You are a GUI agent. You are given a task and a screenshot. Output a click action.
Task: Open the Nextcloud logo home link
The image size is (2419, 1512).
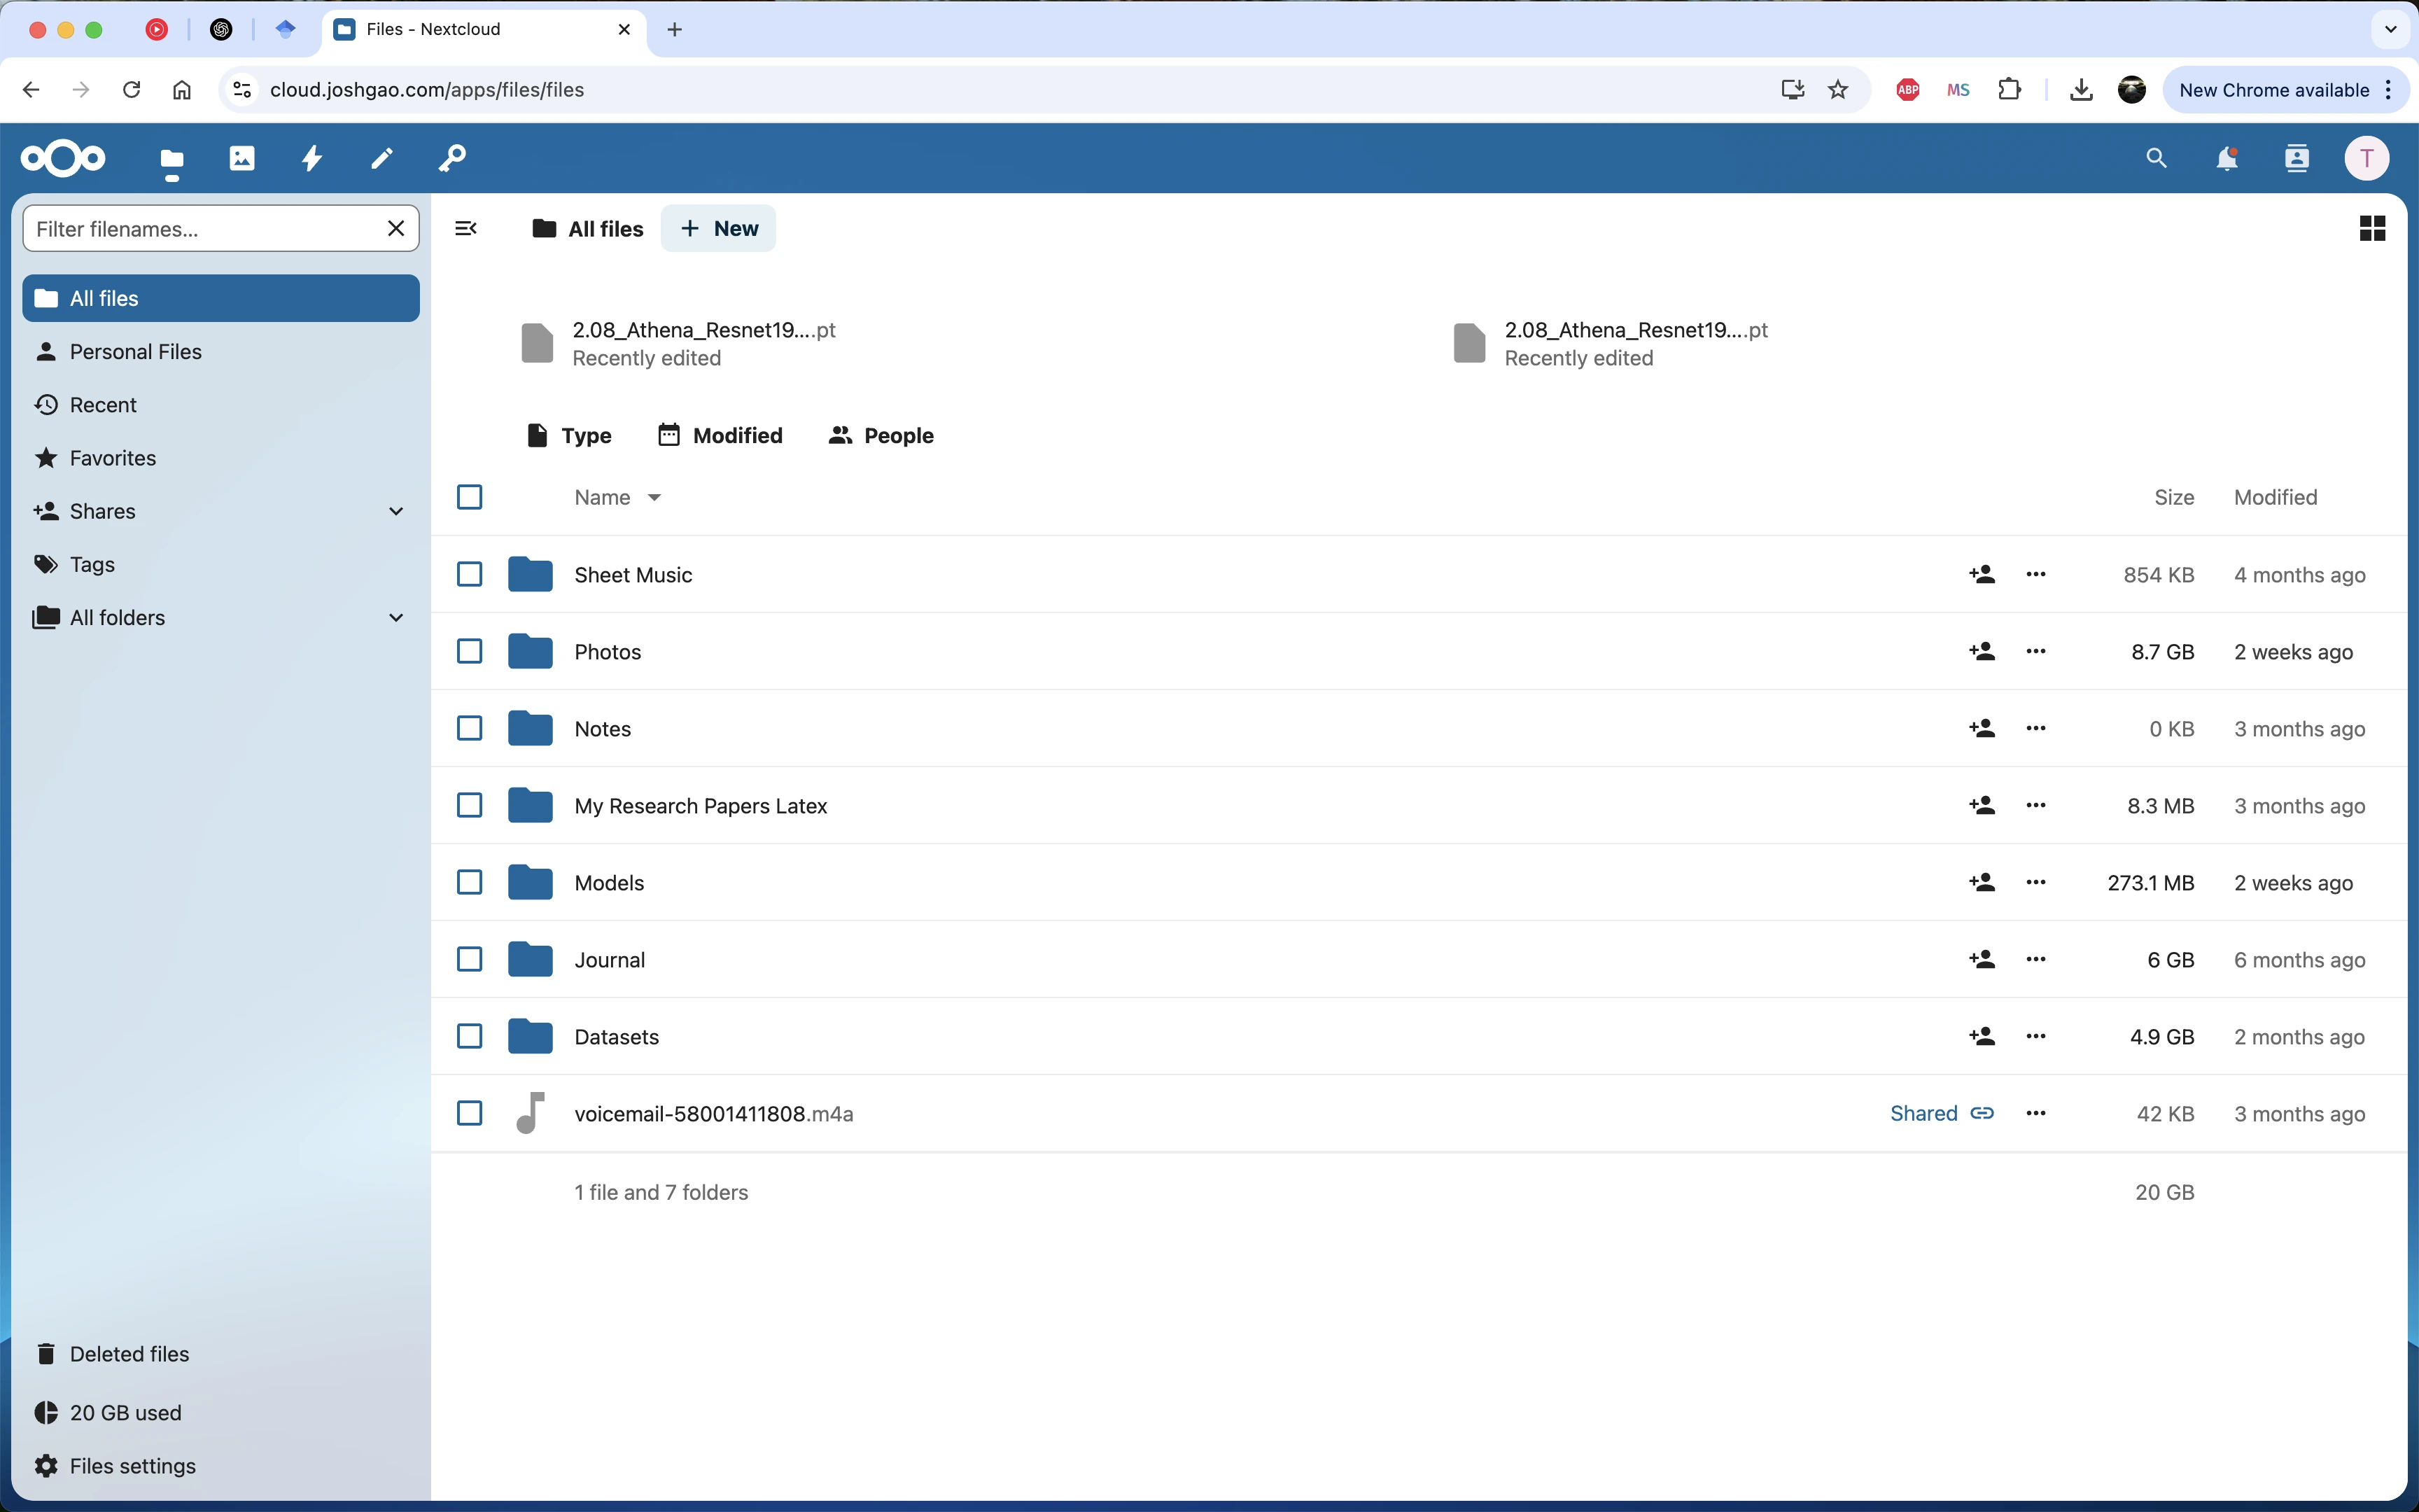[63, 158]
